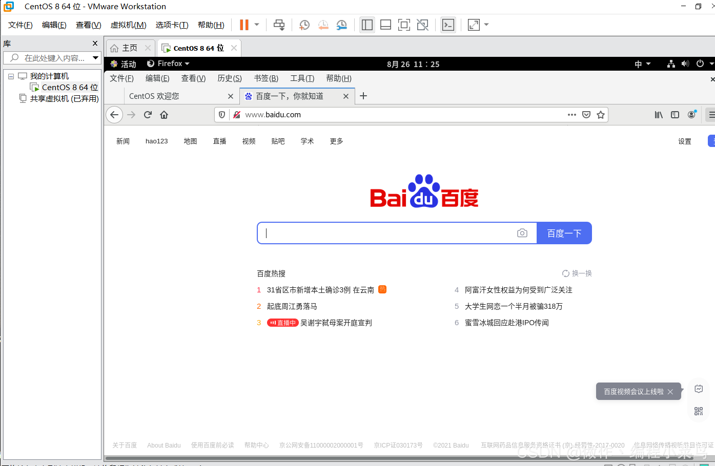The height and width of the screenshot is (466, 715).
Task: Open Firefox 历史(S) menu
Action: coord(230,78)
